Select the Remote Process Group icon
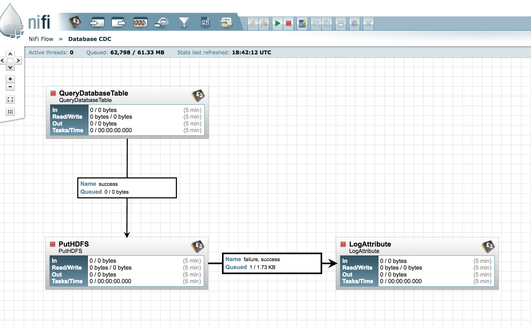Image resolution: width=531 pixels, height=326 pixels. pos(161,23)
